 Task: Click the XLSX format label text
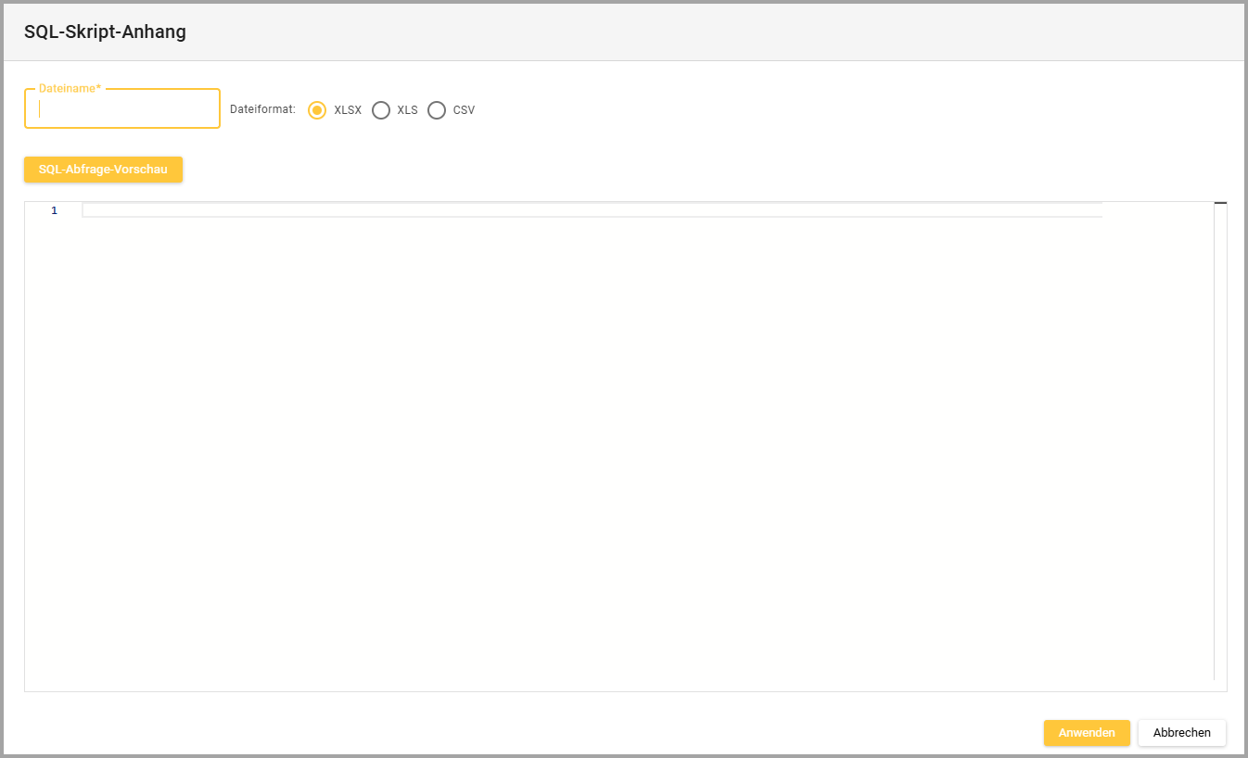348,110
